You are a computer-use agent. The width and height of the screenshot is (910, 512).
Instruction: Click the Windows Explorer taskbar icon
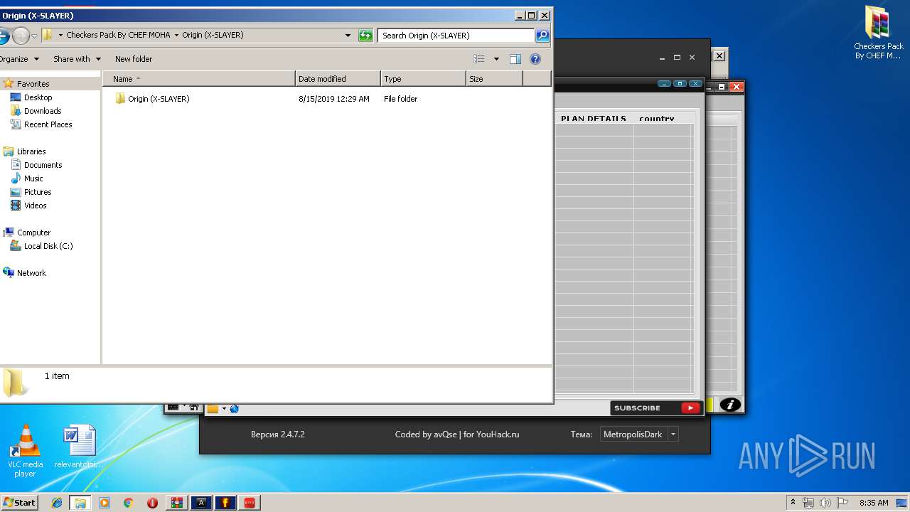[80, 503]
